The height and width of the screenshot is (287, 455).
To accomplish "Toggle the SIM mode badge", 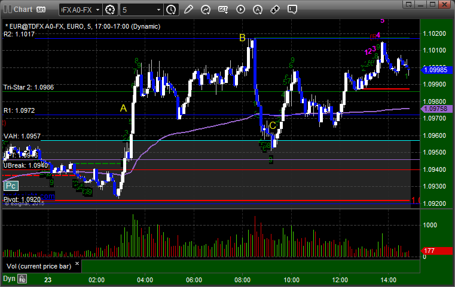I will [41, 10].
